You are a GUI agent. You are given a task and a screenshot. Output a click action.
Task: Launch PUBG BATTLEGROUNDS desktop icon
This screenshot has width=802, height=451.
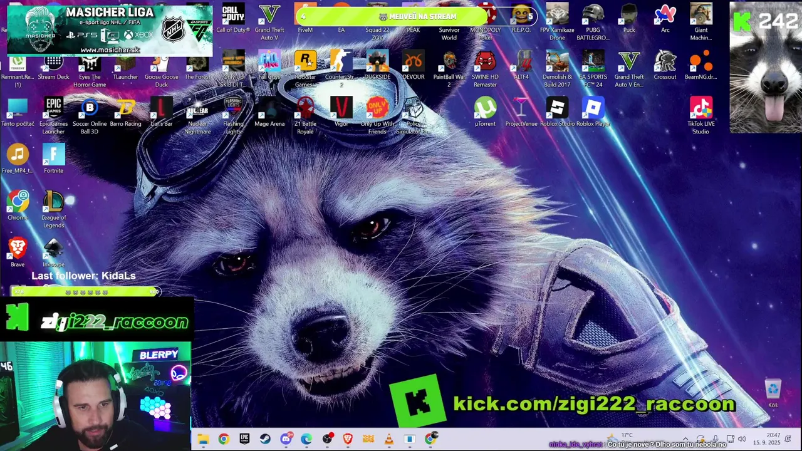coord(593,21)
